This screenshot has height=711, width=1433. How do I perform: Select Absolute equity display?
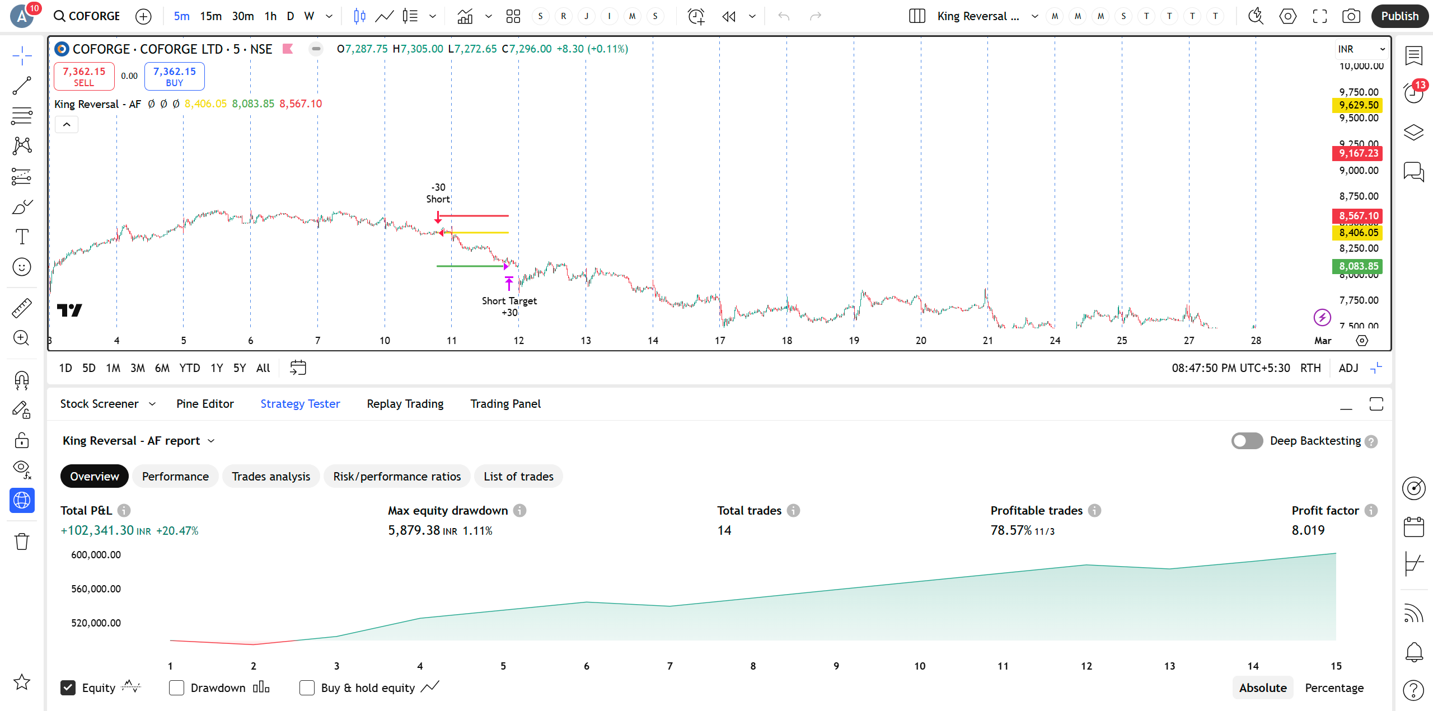click(1263, 688)
